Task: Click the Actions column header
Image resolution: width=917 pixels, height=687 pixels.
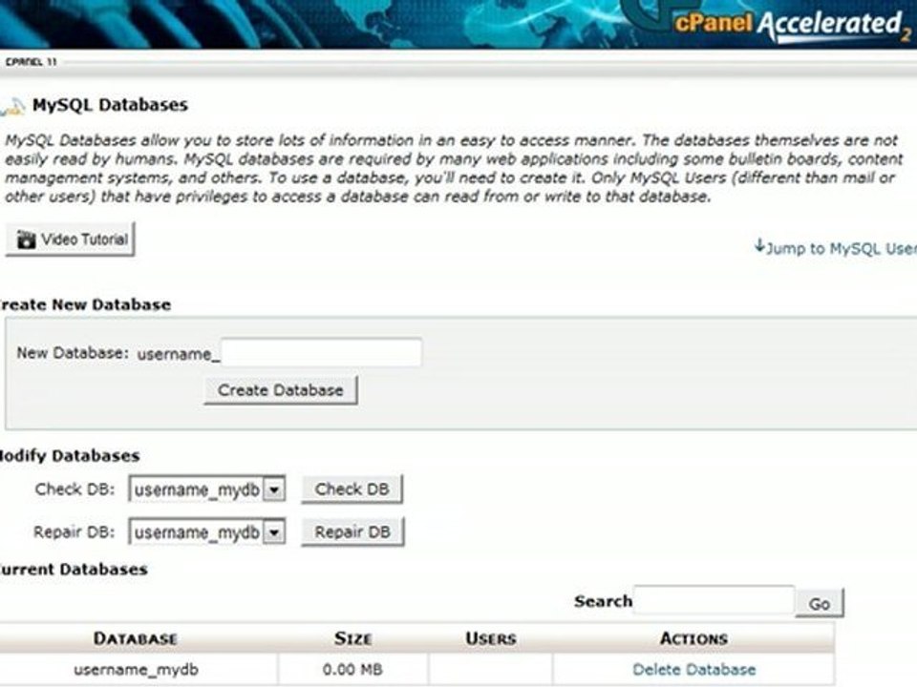Action: tap(694, 638)
